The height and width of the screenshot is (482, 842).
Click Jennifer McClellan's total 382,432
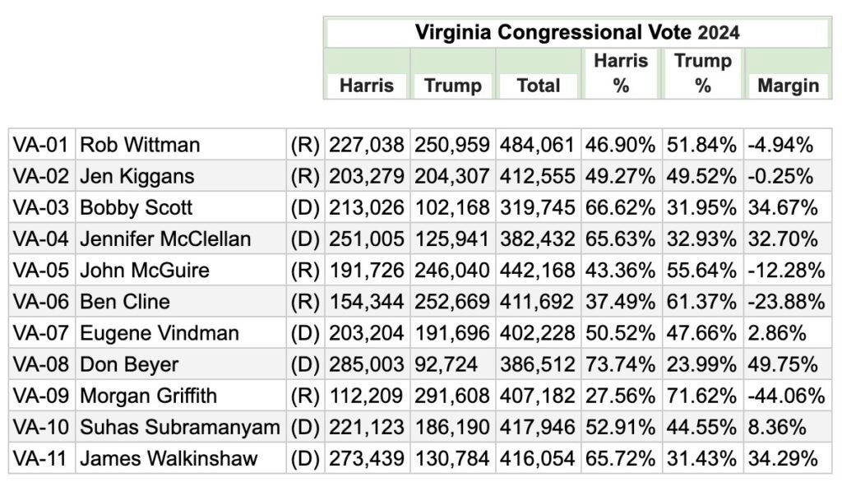tap(538, 239)
